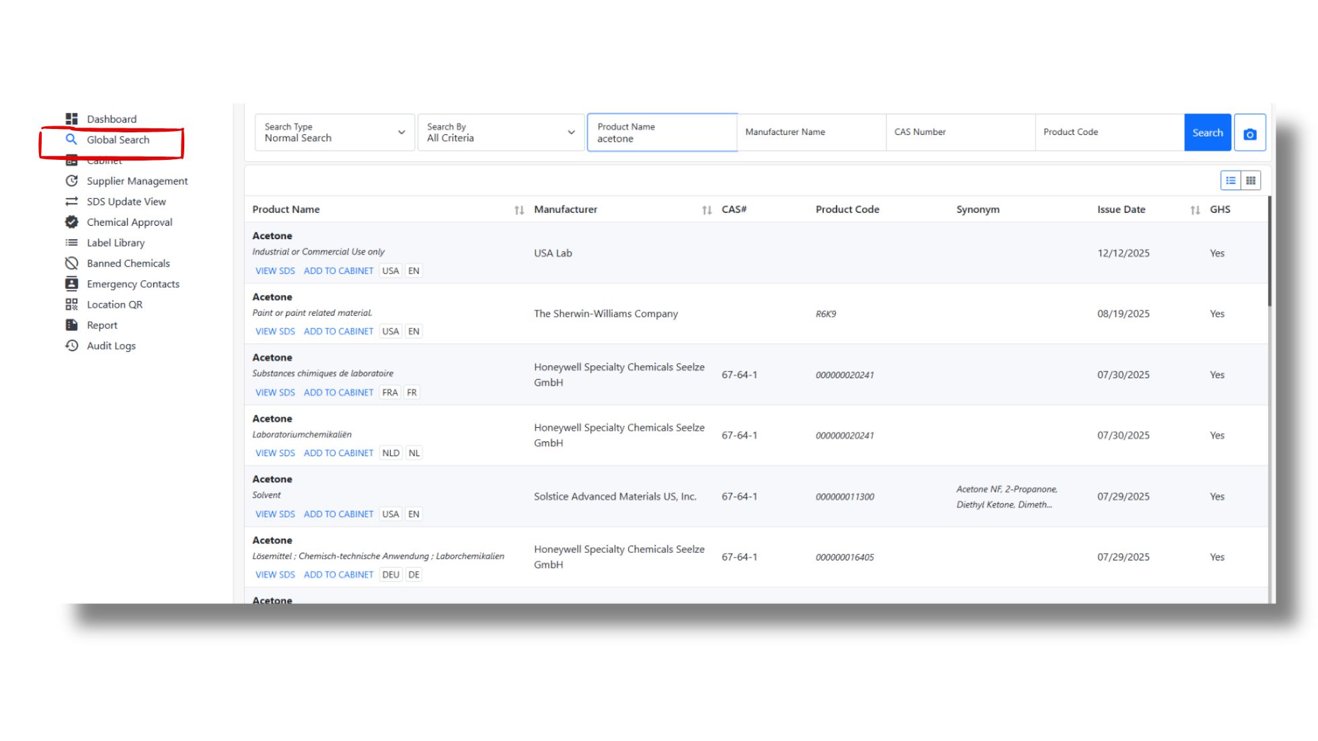Screen dimensions: 1318x741
Task: Click the results table vertical scrollbar
Action: [x=1270, y=251]
